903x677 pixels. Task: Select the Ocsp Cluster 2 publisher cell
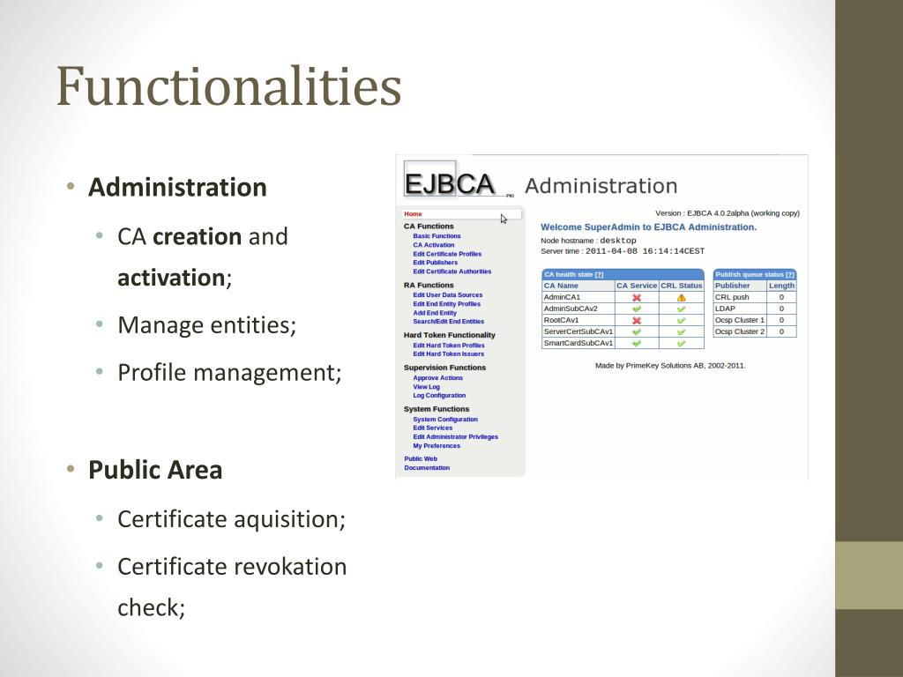pos(740,332)
